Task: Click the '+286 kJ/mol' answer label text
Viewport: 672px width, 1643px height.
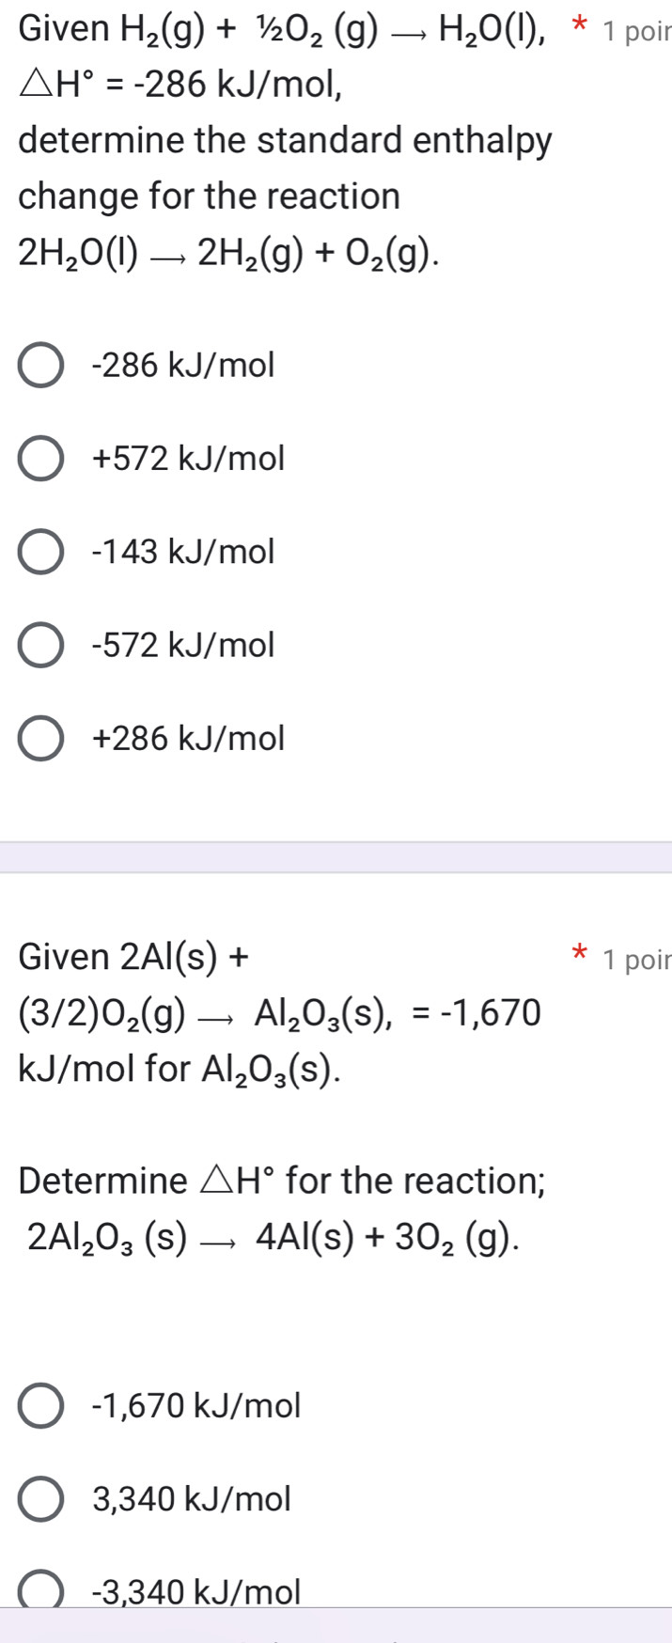Action: pos(189,739)
